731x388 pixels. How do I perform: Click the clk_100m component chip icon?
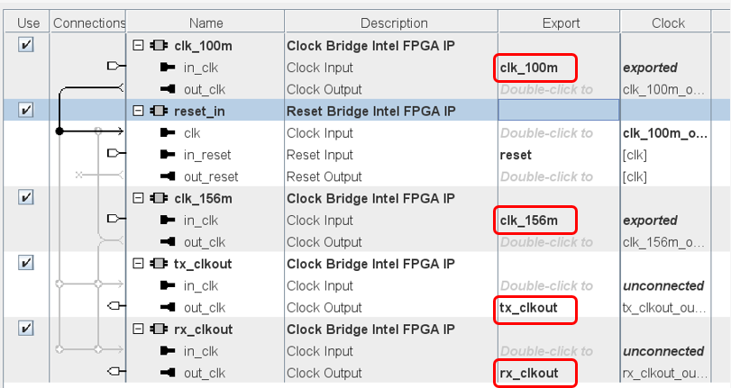click(157, 45)
